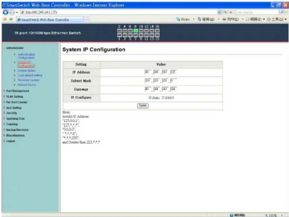
Task: Click the port 5 indicator icon
Action: 130,35
